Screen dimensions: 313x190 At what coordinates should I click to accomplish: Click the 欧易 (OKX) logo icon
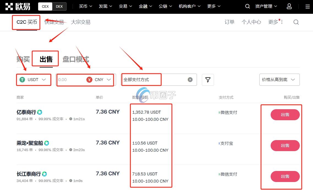coord(9,6)
